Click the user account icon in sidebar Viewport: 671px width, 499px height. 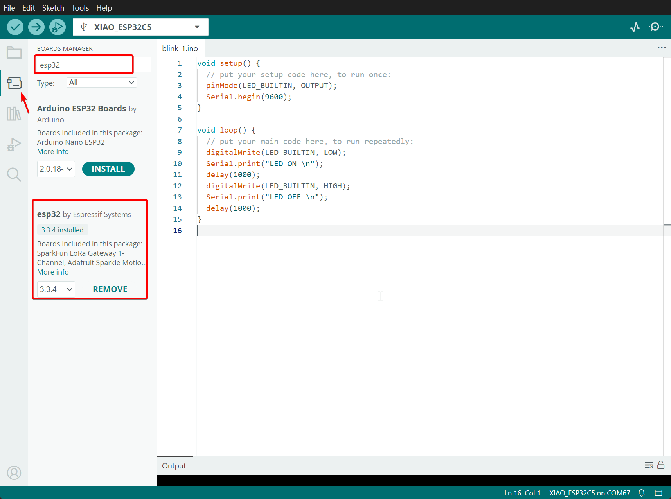[x=14, y=473]
